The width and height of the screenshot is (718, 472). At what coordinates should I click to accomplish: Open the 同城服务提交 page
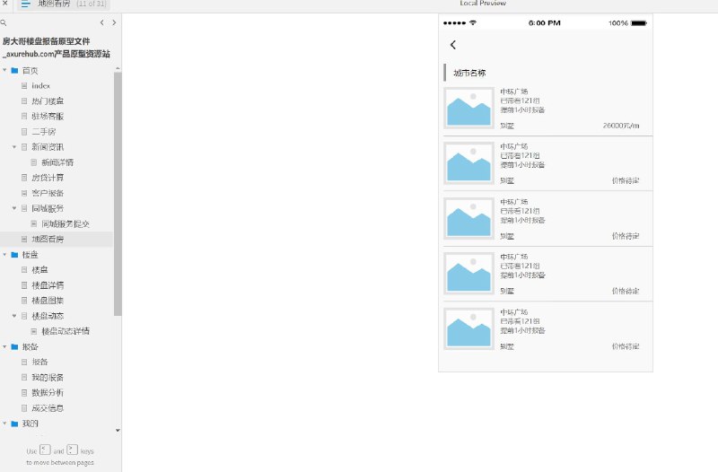click(65, 223)
